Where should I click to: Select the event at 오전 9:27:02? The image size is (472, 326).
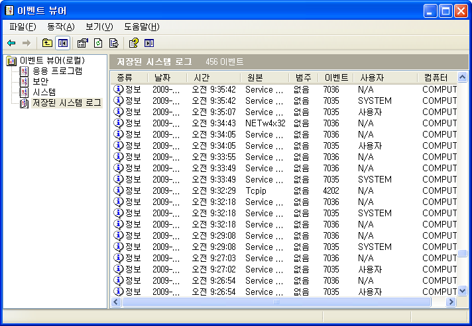click(285, 270)
